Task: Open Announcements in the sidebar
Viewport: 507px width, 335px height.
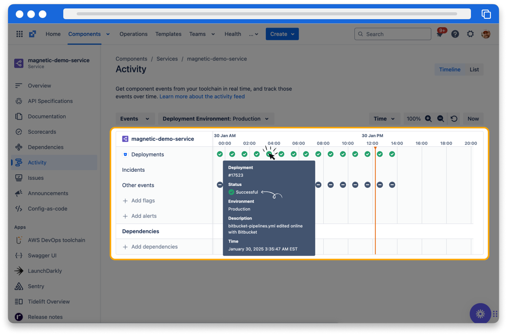Action: [54, 193]
